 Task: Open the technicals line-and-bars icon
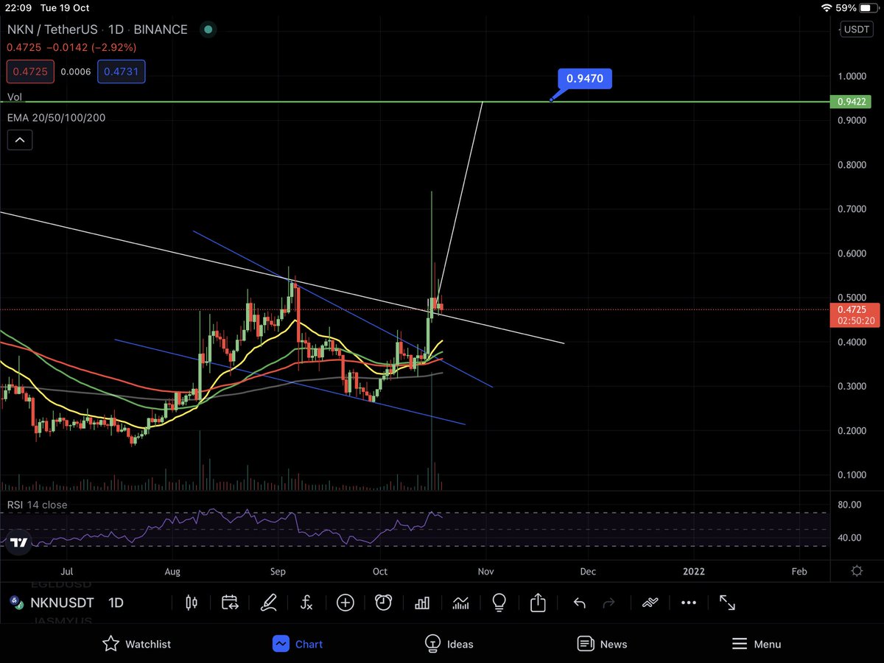point(460,603)
